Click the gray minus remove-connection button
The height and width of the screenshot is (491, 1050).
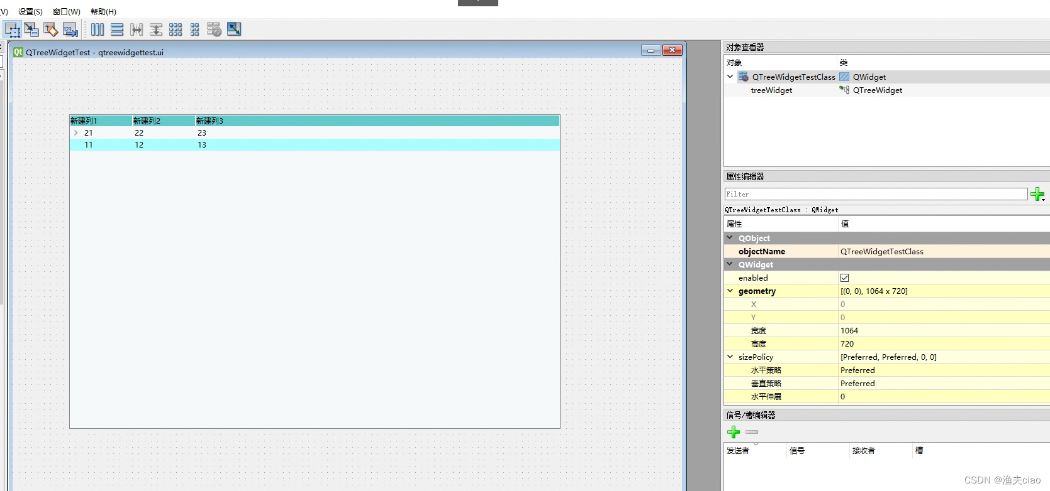click(752, 432)
